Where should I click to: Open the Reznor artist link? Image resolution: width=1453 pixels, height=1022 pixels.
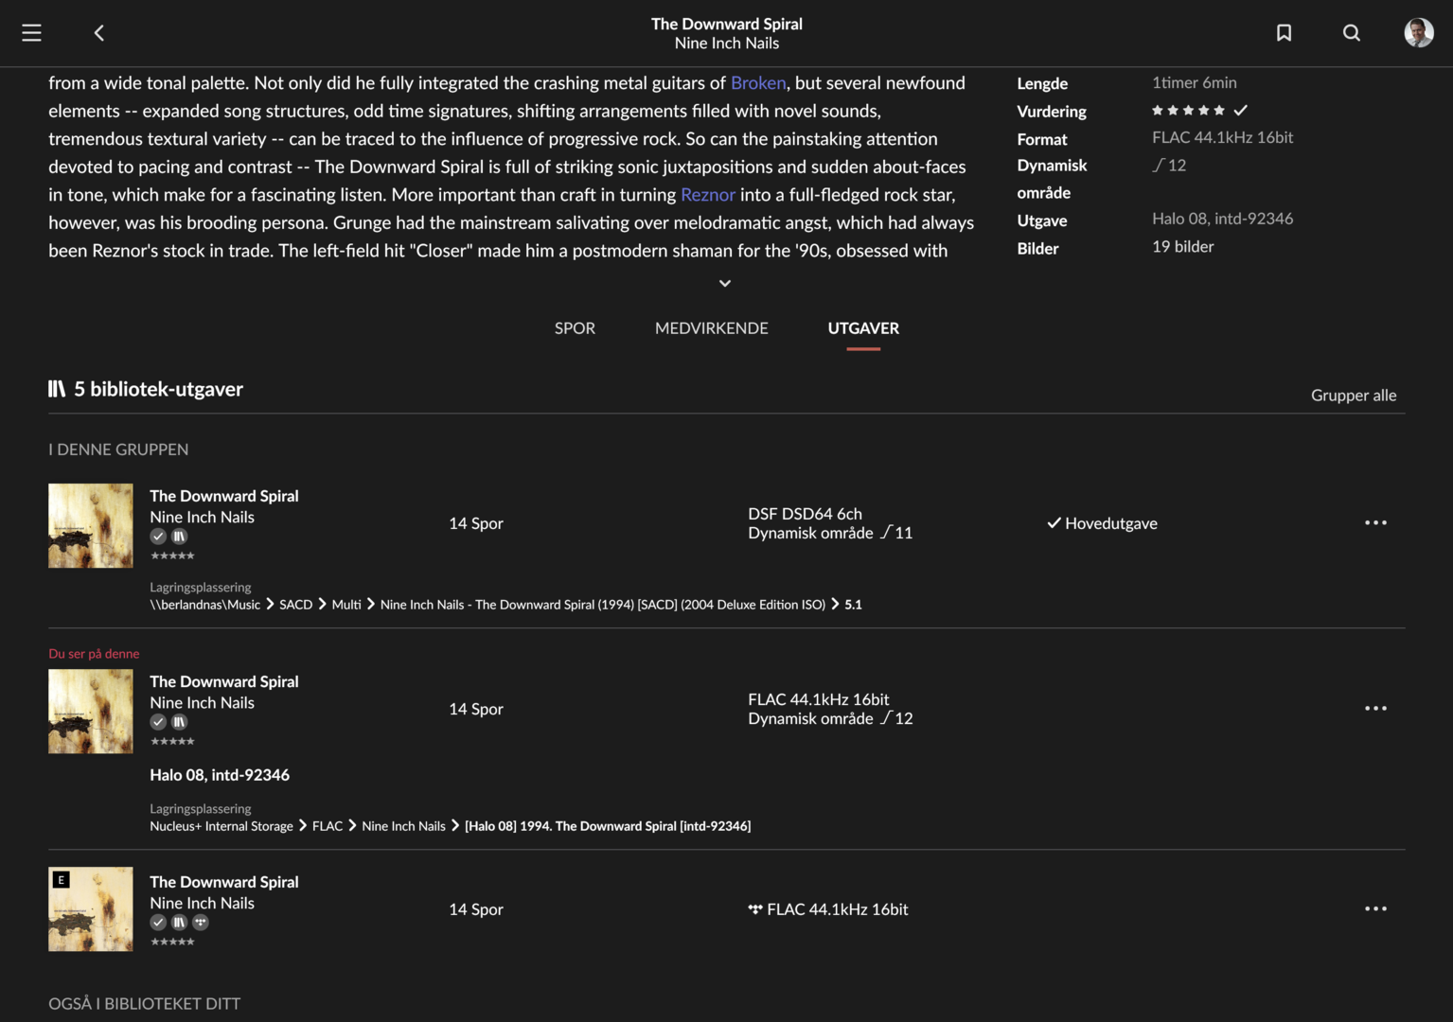707,195
